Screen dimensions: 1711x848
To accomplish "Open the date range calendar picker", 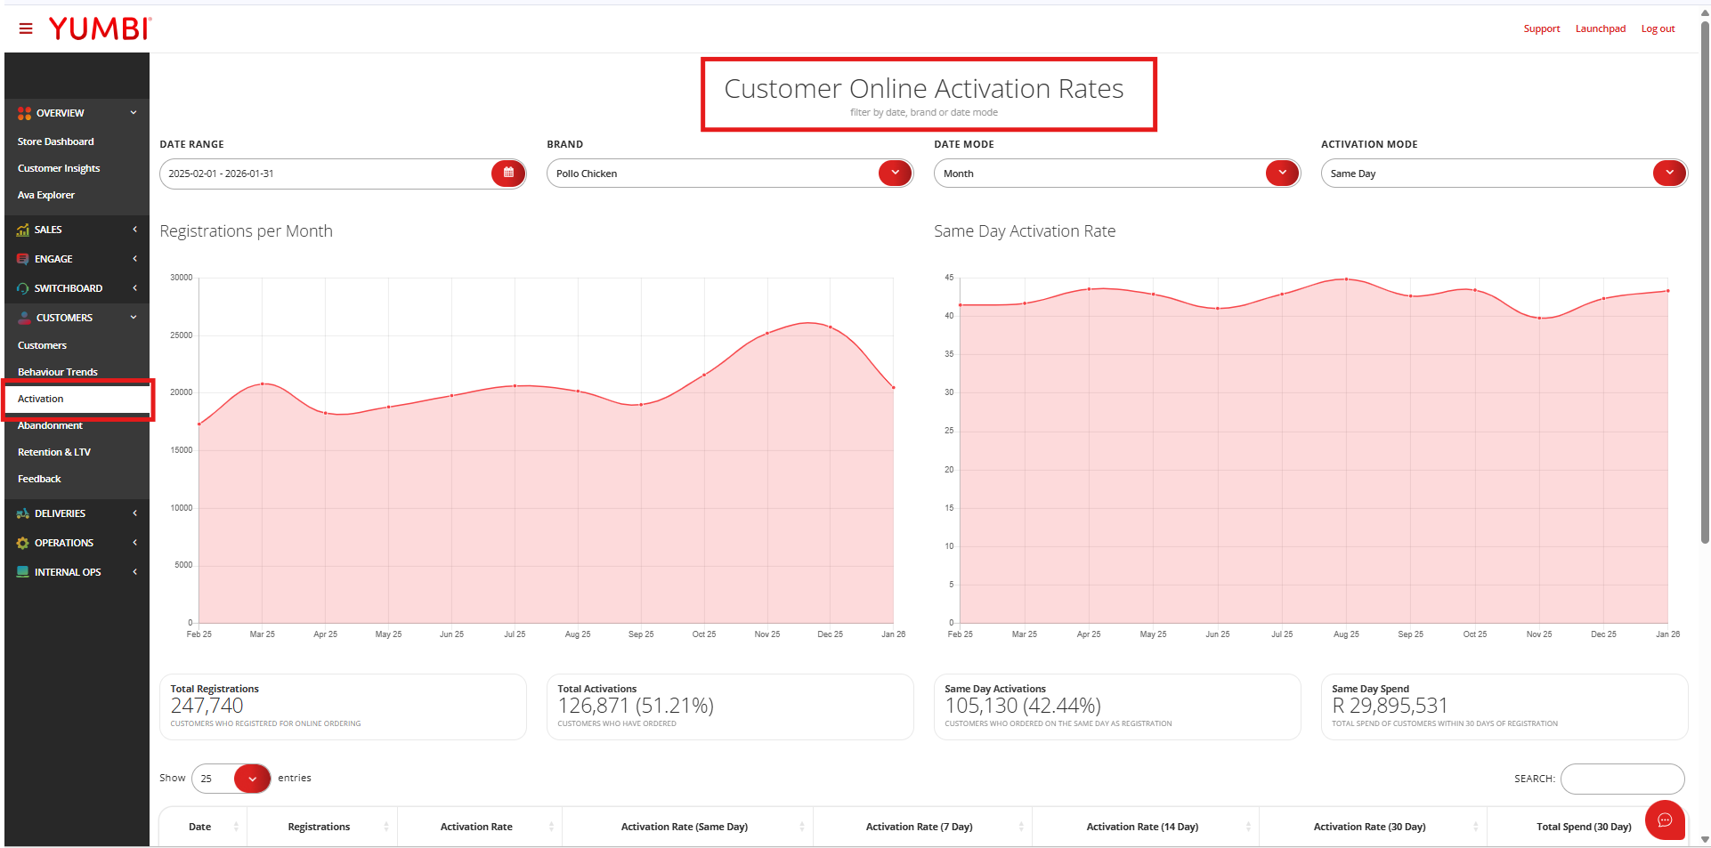I will tap(507, 174).
